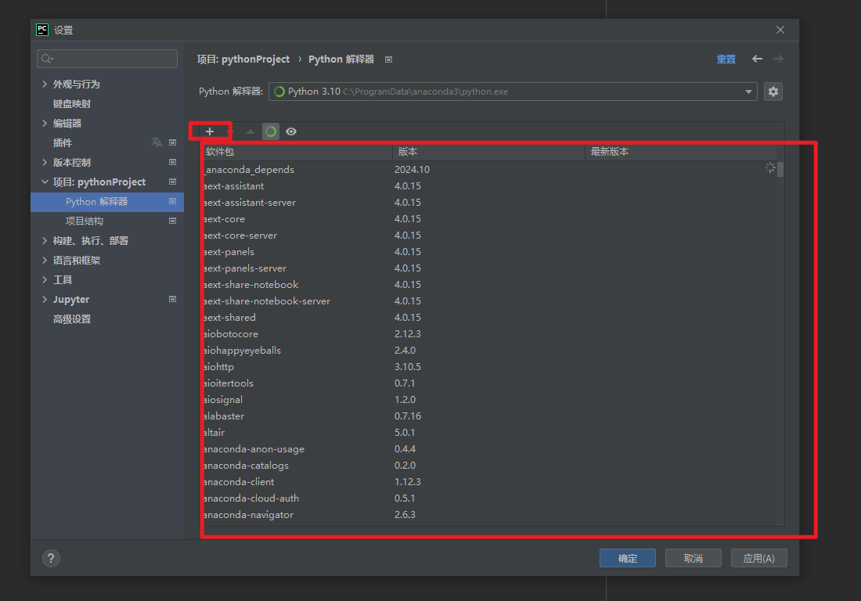Select the aiohappyeyeballs package row
This screenshot has width=861, height=601.
click(x=488, y=350)
